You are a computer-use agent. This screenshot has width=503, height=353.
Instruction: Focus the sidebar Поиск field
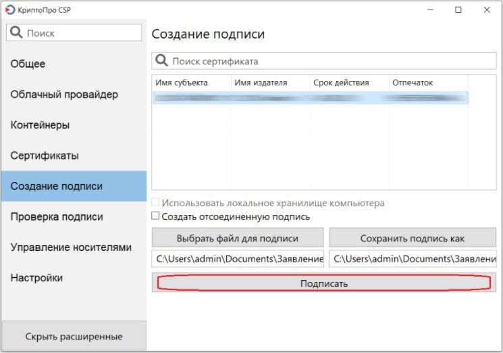pos(74,32)
